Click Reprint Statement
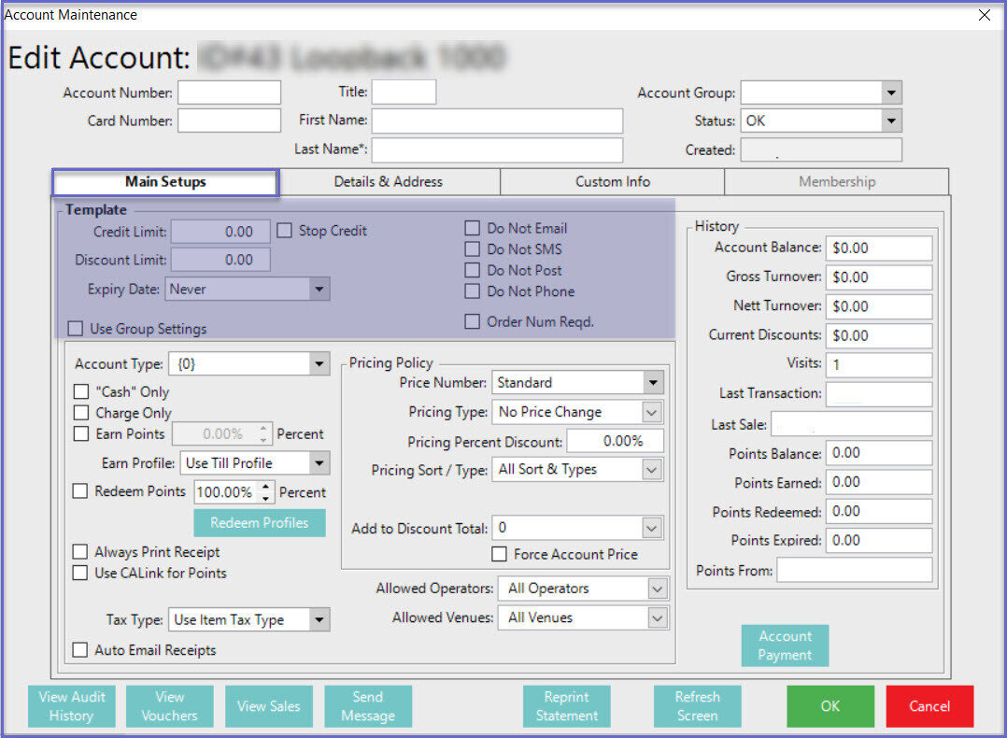This screenshot has width=1007, height=738. coord(566,706)
